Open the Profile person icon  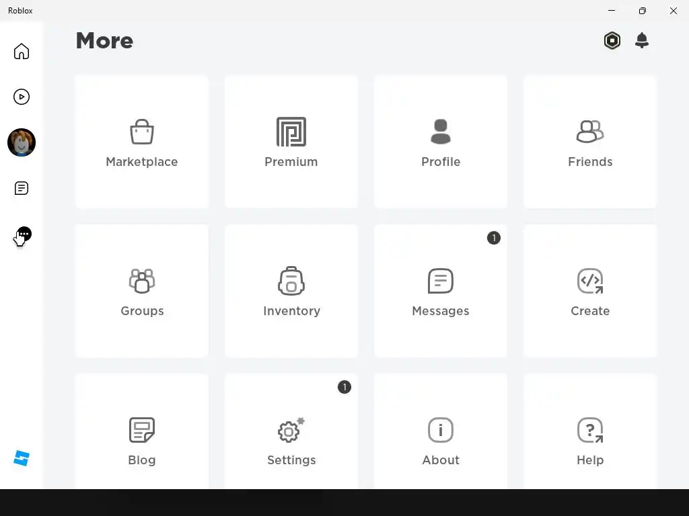click(x=441, y=132)
